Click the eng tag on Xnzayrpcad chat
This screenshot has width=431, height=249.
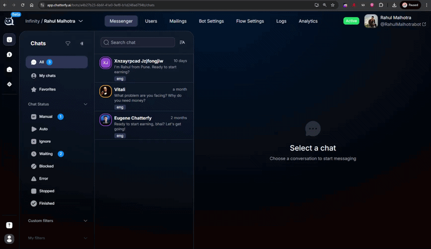pyautogui.click(x=120, y=79)
